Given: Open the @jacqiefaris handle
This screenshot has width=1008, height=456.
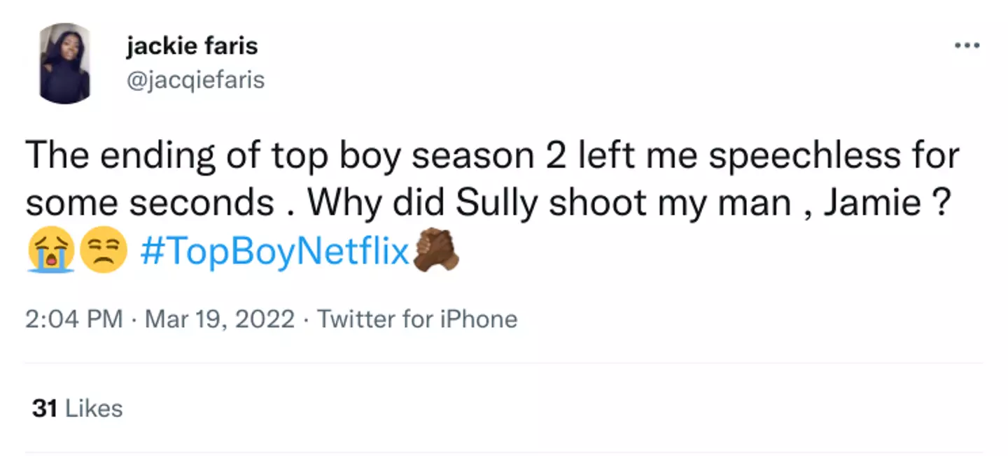Looking at the screenshot, I should [x=195, y=80].
